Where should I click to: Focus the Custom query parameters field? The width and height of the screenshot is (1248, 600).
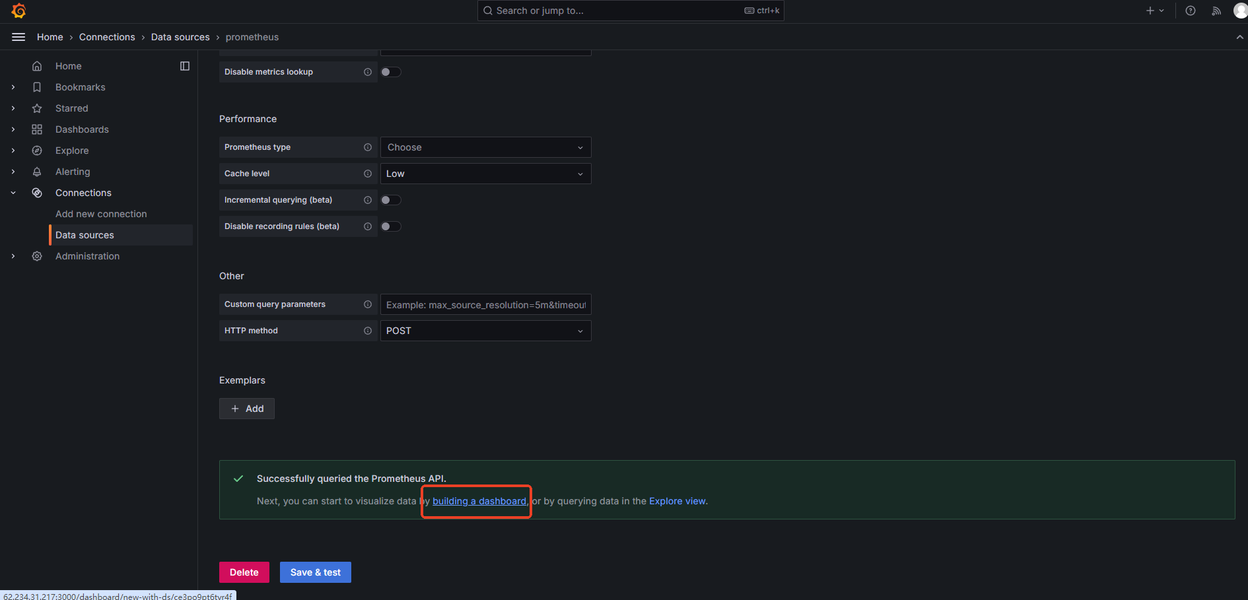pos(485,304)
